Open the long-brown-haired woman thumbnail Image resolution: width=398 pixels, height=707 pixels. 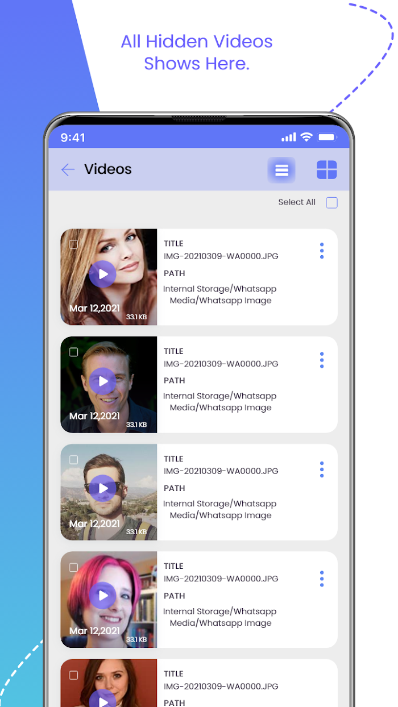(x=109, y=277)
